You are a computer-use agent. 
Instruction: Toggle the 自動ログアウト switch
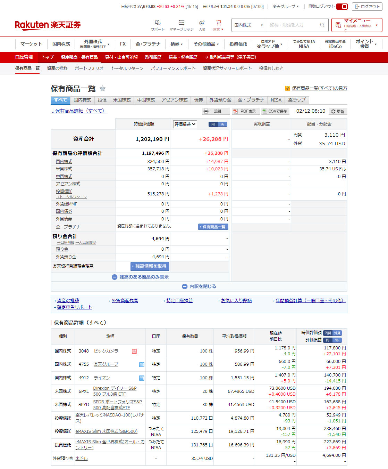(342, 7)
